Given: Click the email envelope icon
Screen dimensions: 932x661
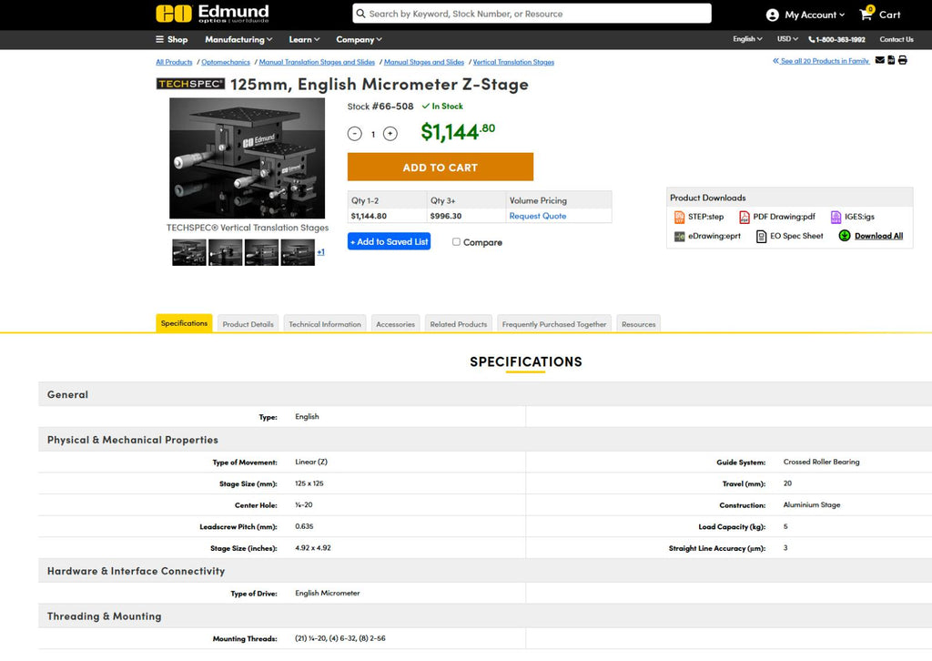Looking at the screenshot, I should point(879,61).
